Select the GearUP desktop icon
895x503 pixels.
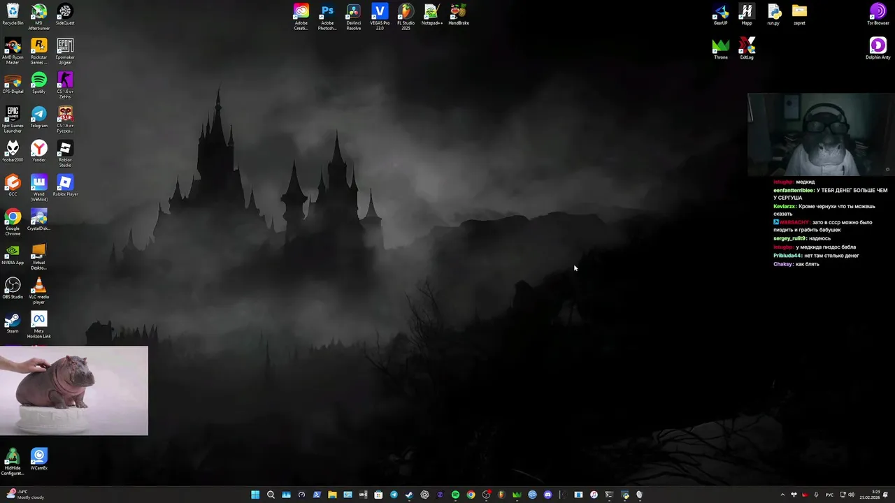[721, 15]
